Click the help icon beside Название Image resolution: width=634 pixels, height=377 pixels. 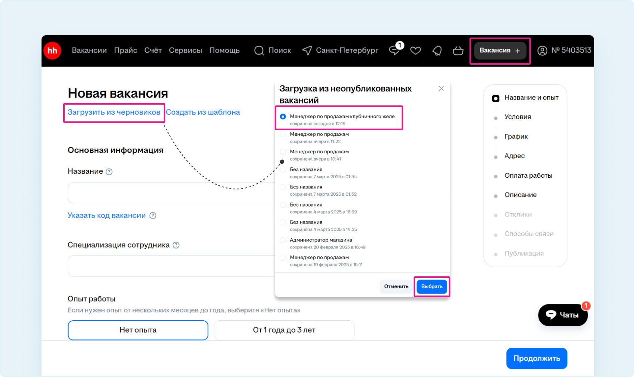[x=109, y=172]
